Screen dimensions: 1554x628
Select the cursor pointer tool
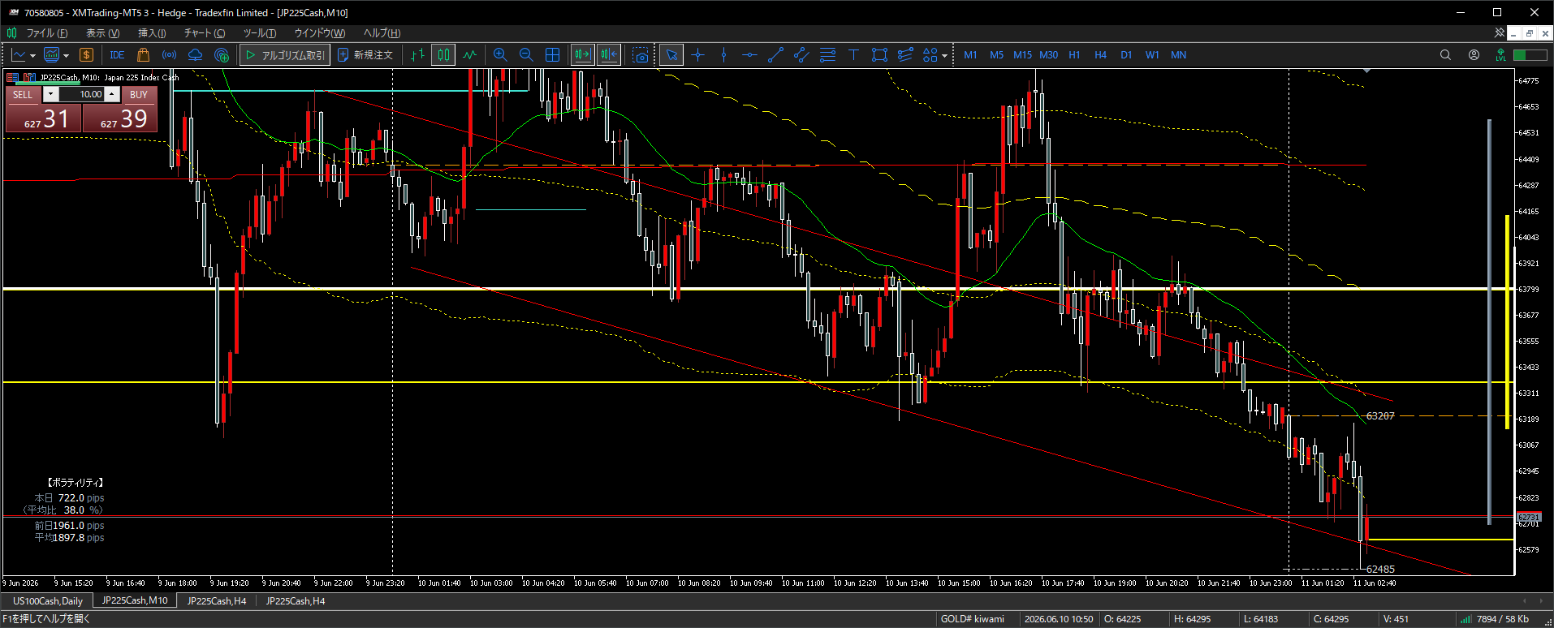pyautogui.click(x=671, y=55)
